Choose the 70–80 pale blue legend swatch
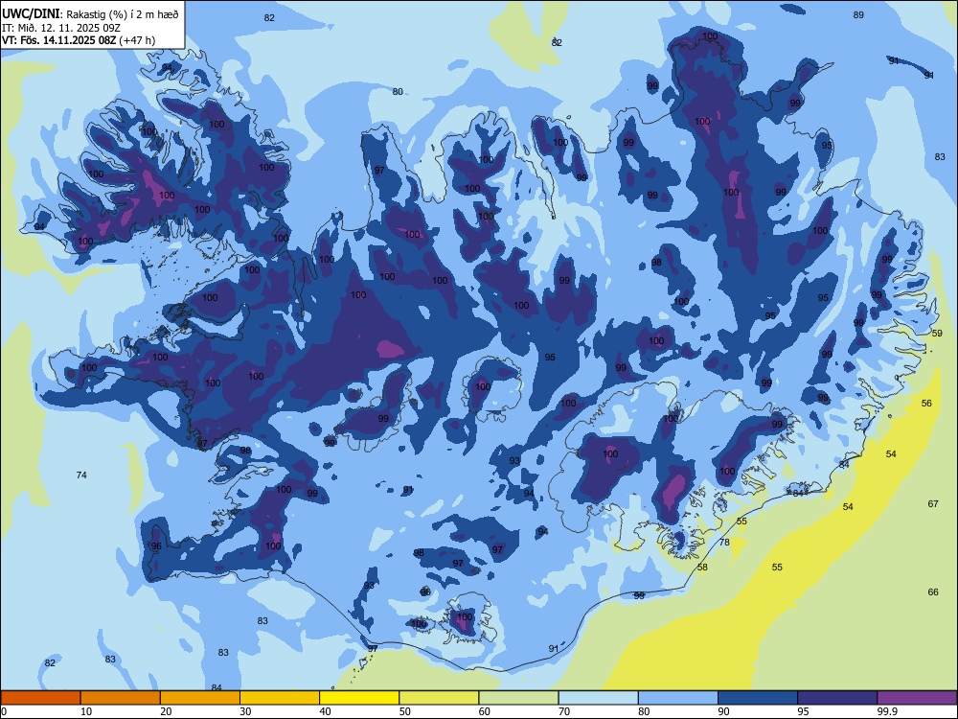Viewport: 958px width, 719px height. (598, 698)
